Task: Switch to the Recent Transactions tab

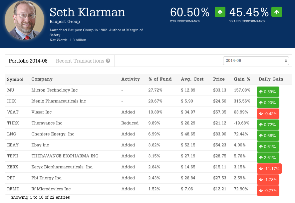Action: pyautogui.click(x=80, y=61)
